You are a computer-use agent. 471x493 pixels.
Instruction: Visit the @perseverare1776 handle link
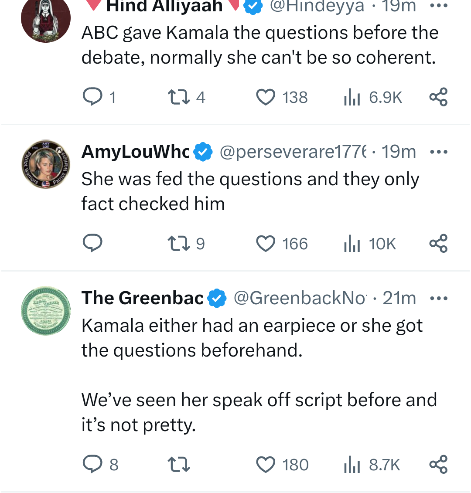(x=293, y=152)
